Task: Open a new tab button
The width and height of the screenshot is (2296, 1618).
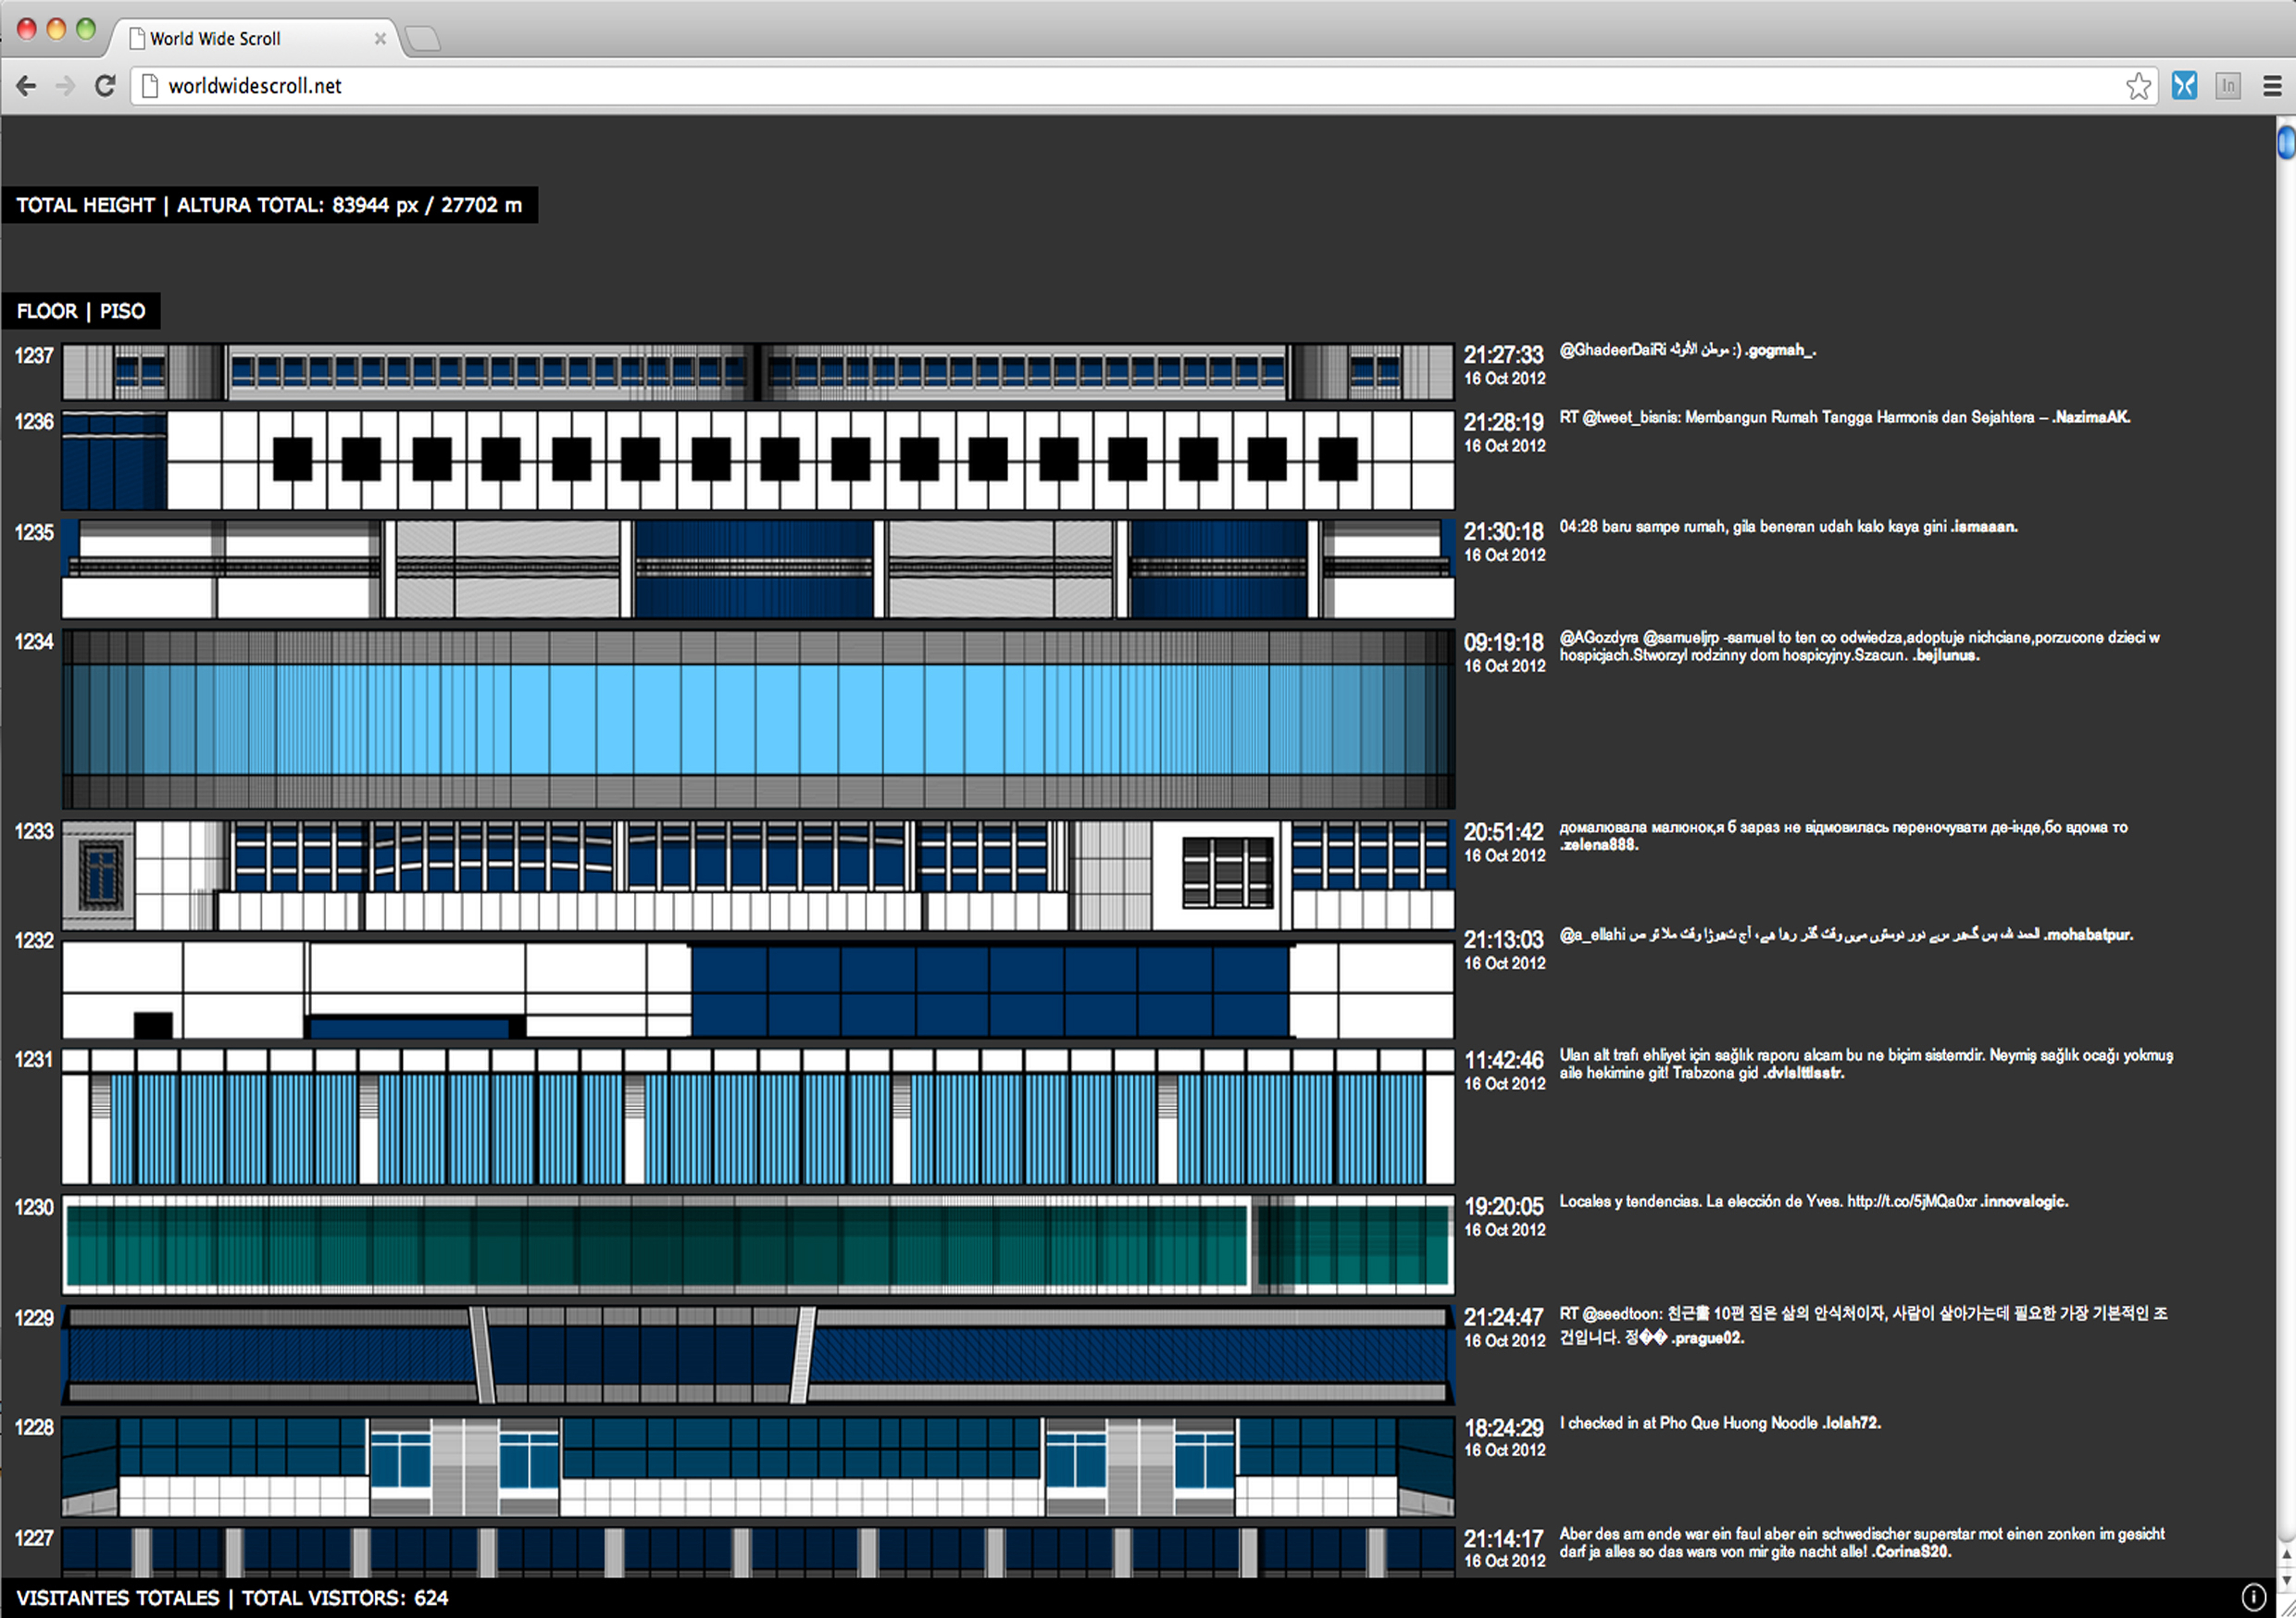Action: point(423,39)
